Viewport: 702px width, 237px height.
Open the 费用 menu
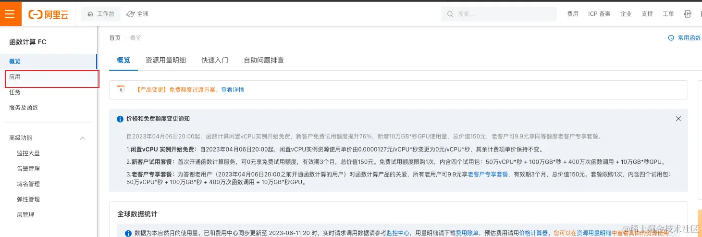point(573,14)
